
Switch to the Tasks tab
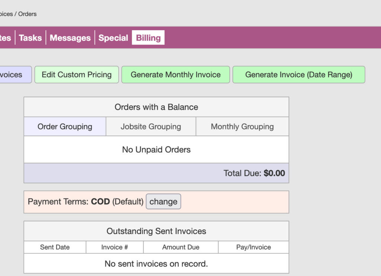[x=31, y=38]
